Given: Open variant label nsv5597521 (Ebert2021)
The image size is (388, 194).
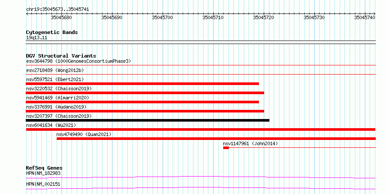Looking at the screenshot, I should (55, 79).
